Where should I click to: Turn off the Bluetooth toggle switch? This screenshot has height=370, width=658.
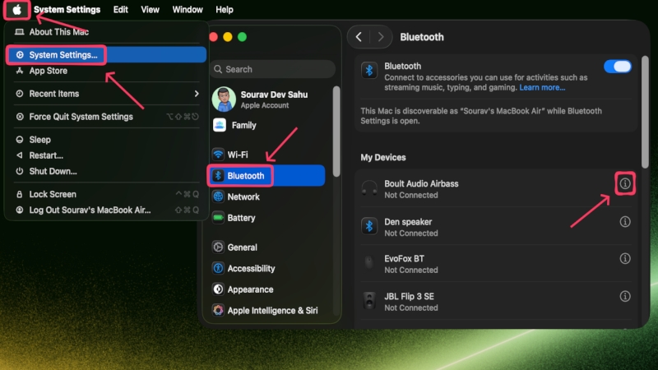(x=618, y=67)
